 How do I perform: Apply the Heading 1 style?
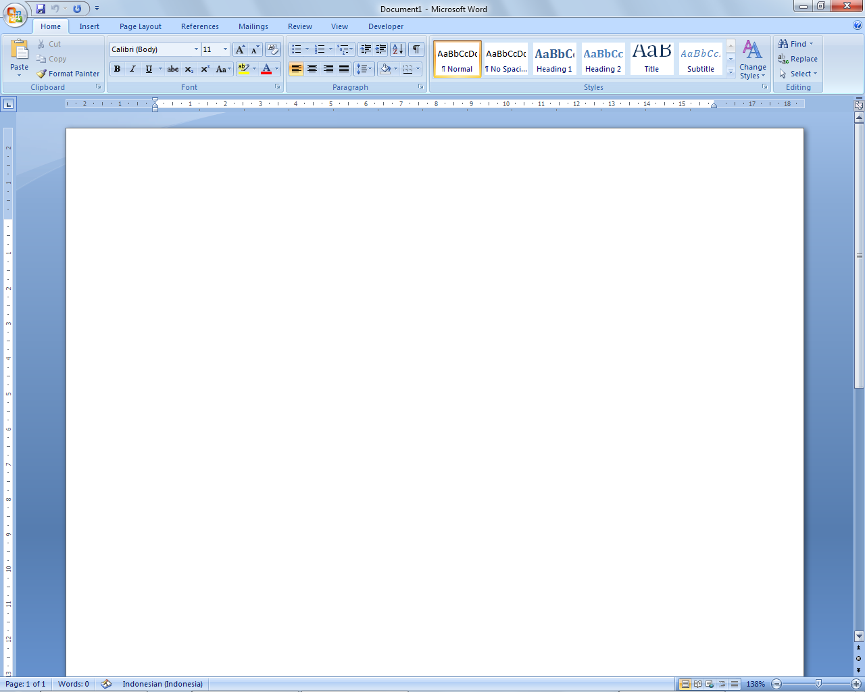click(554, 59)
